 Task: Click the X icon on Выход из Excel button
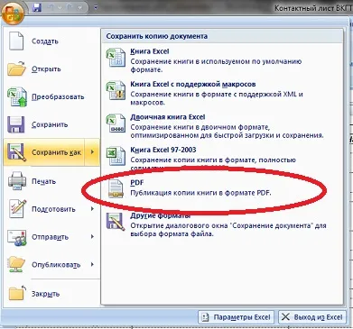[x=285, y=317]
